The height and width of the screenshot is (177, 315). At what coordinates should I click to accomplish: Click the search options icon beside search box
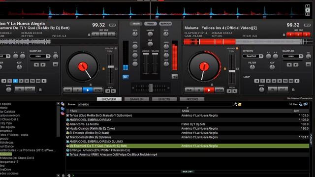point(235,104)
